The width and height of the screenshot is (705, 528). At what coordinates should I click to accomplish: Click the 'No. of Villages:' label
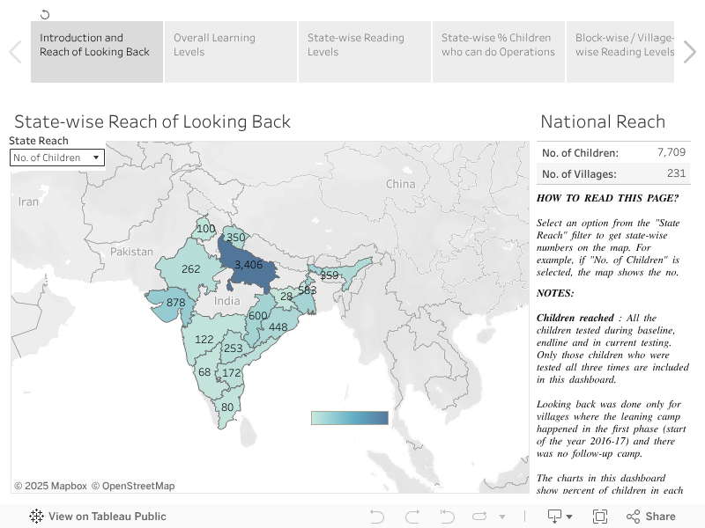pyautogui.click(x=579, y=174)
